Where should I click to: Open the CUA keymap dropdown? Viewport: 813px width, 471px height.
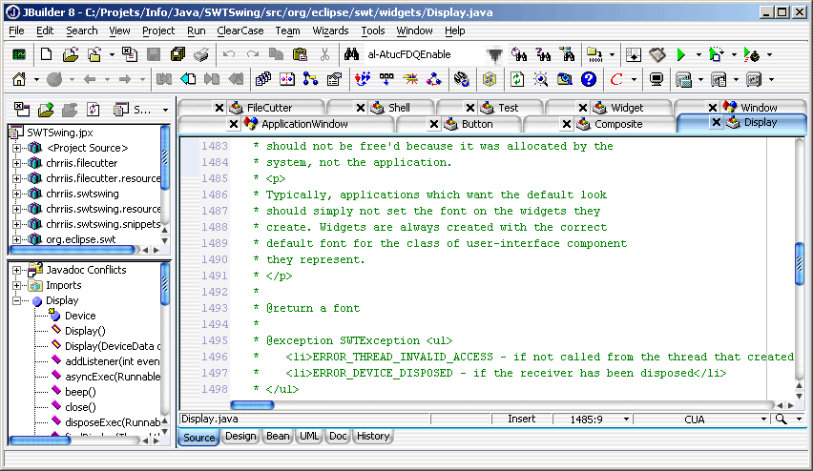(x=762, y=419)
